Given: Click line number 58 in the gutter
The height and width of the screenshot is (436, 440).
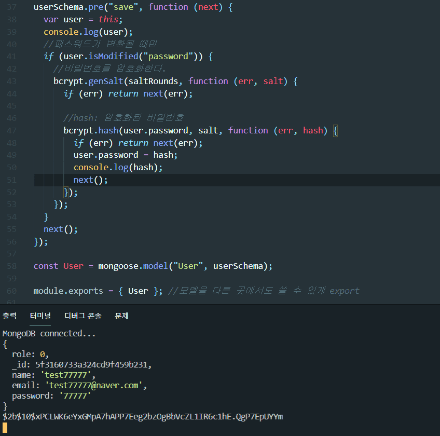Looking at the screenshot, I should (x=12, y=266).
